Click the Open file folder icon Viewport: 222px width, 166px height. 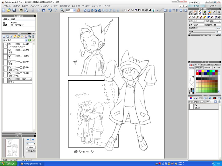click(9, 10)
